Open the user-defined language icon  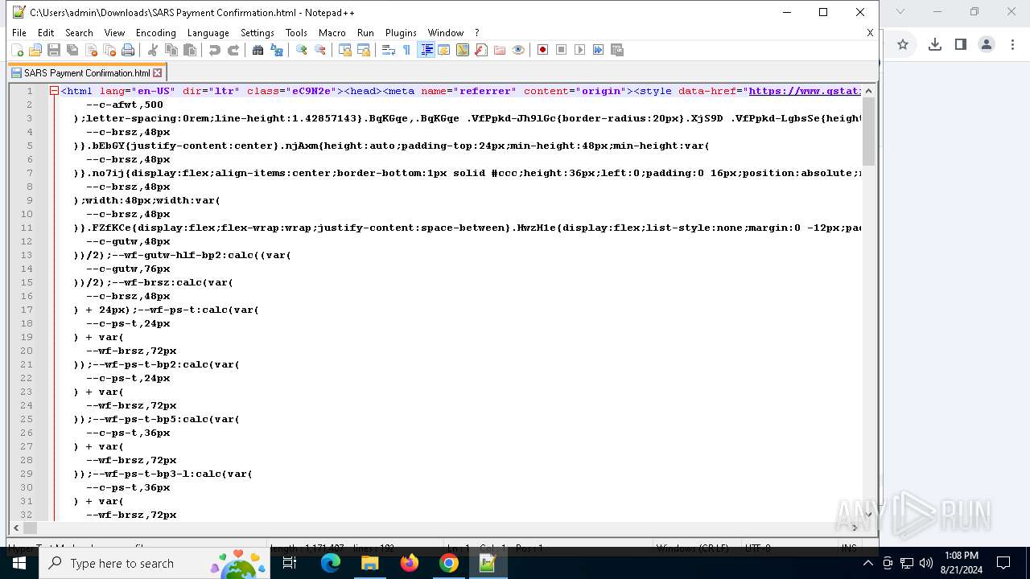(x=444, y=50)
